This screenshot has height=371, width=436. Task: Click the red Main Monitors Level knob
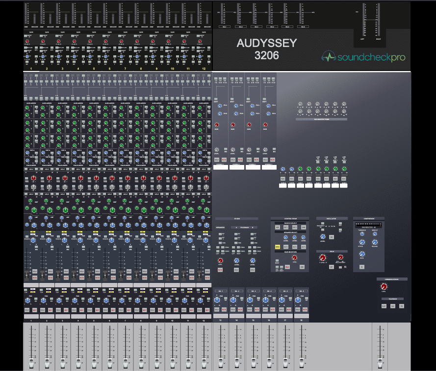294,258
